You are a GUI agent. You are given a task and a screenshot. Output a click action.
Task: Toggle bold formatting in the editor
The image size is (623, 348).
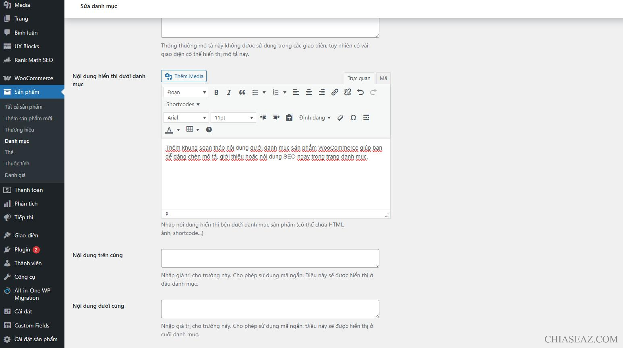click(x=216, y=93)
